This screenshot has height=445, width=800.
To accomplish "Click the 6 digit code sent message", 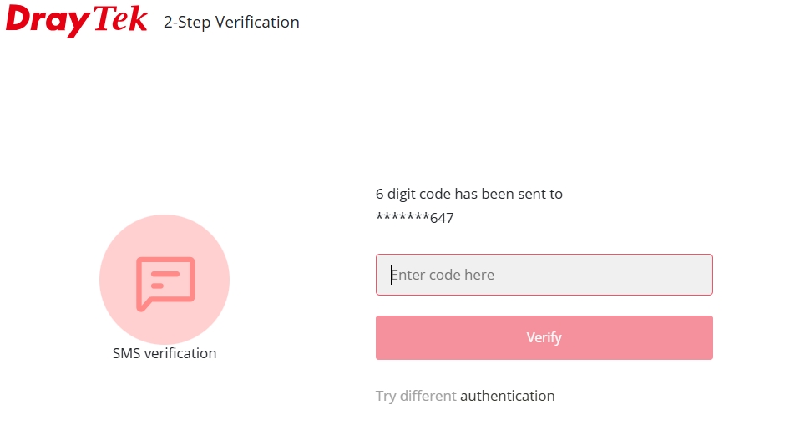I will tap(468, 194).
